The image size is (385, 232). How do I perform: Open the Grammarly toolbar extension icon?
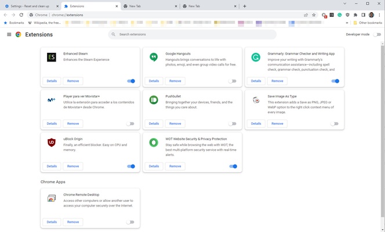[340, 15]
